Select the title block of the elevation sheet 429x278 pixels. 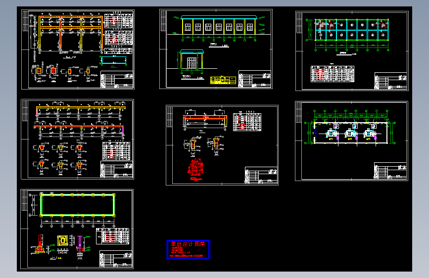tap(255, 79)
